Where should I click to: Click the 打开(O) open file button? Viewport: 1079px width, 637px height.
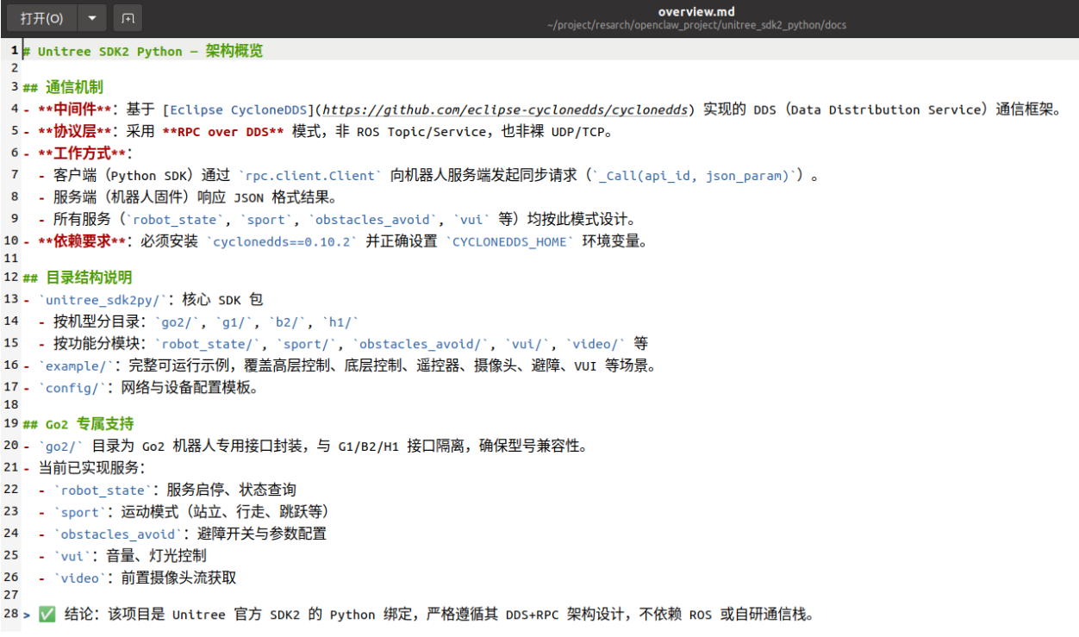coord(41,18)
